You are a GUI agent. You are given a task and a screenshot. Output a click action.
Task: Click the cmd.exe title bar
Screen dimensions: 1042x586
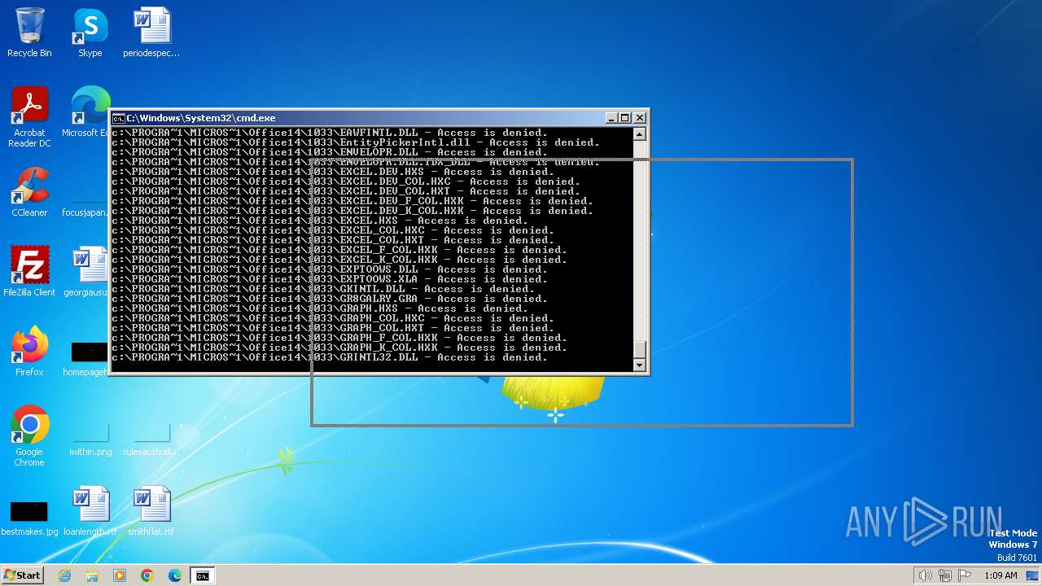click(x=358, y=118)
